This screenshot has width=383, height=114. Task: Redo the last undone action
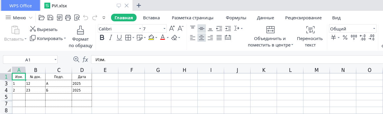(95, 18)
